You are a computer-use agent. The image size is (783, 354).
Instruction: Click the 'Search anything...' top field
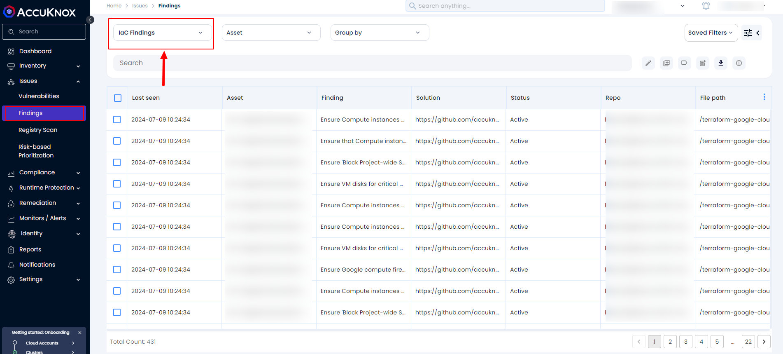pyautogui.click(x=505, y=6)
